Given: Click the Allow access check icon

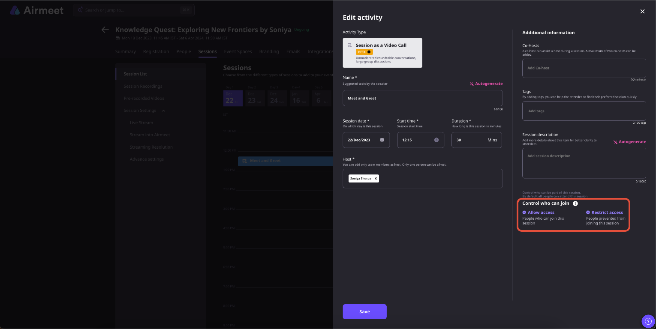Looking at the screenshot, I should click(524, 212).
